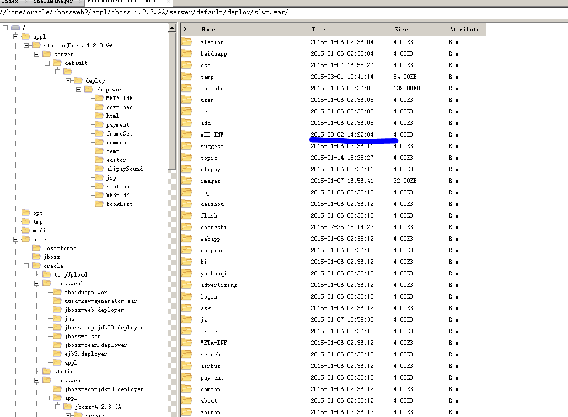Click the alipaySound folder icon in tree
Screen dimensions: 568x417
99,169
